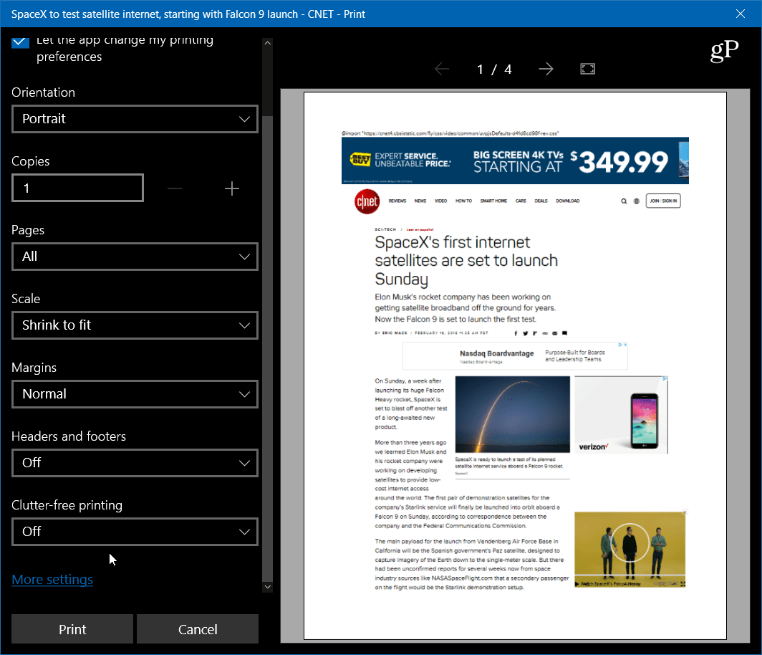Image resolution: width=762 pixels, height=655 pixels.
Task: Click the Nasdaq Boardvantage ad in preview
Action: [515, 356]
